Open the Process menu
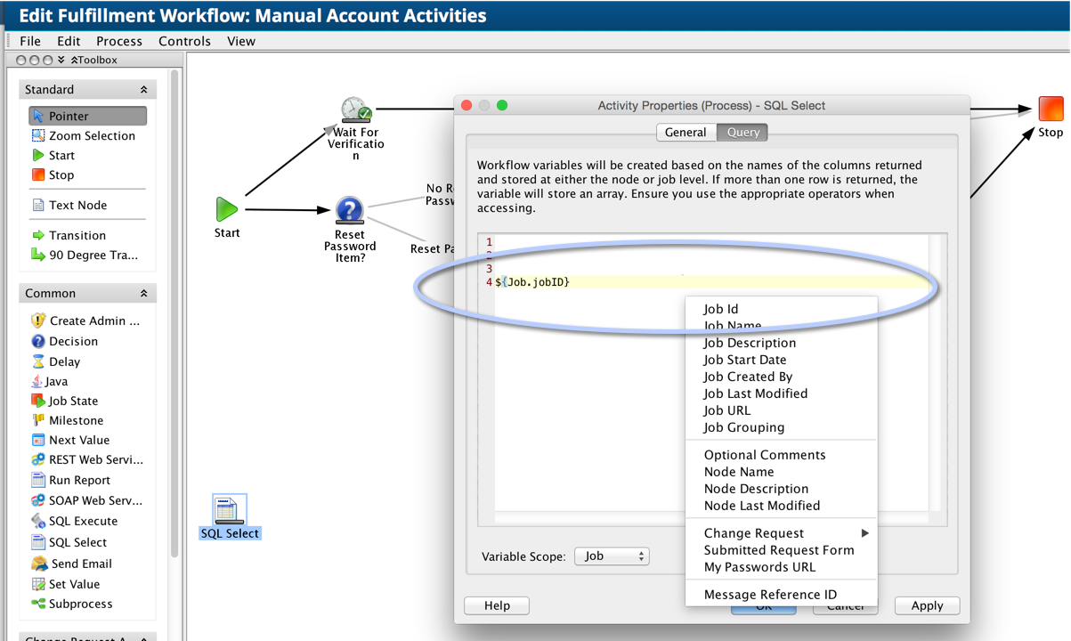1071x641 pixels. click(118, 41)
